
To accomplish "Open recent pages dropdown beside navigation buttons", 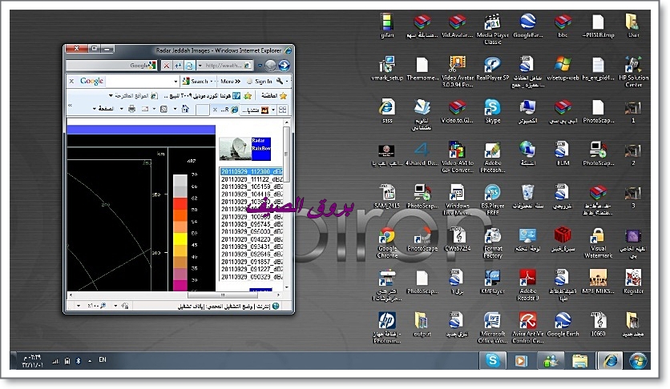I will pyautogui.click(x=260, y=66).
